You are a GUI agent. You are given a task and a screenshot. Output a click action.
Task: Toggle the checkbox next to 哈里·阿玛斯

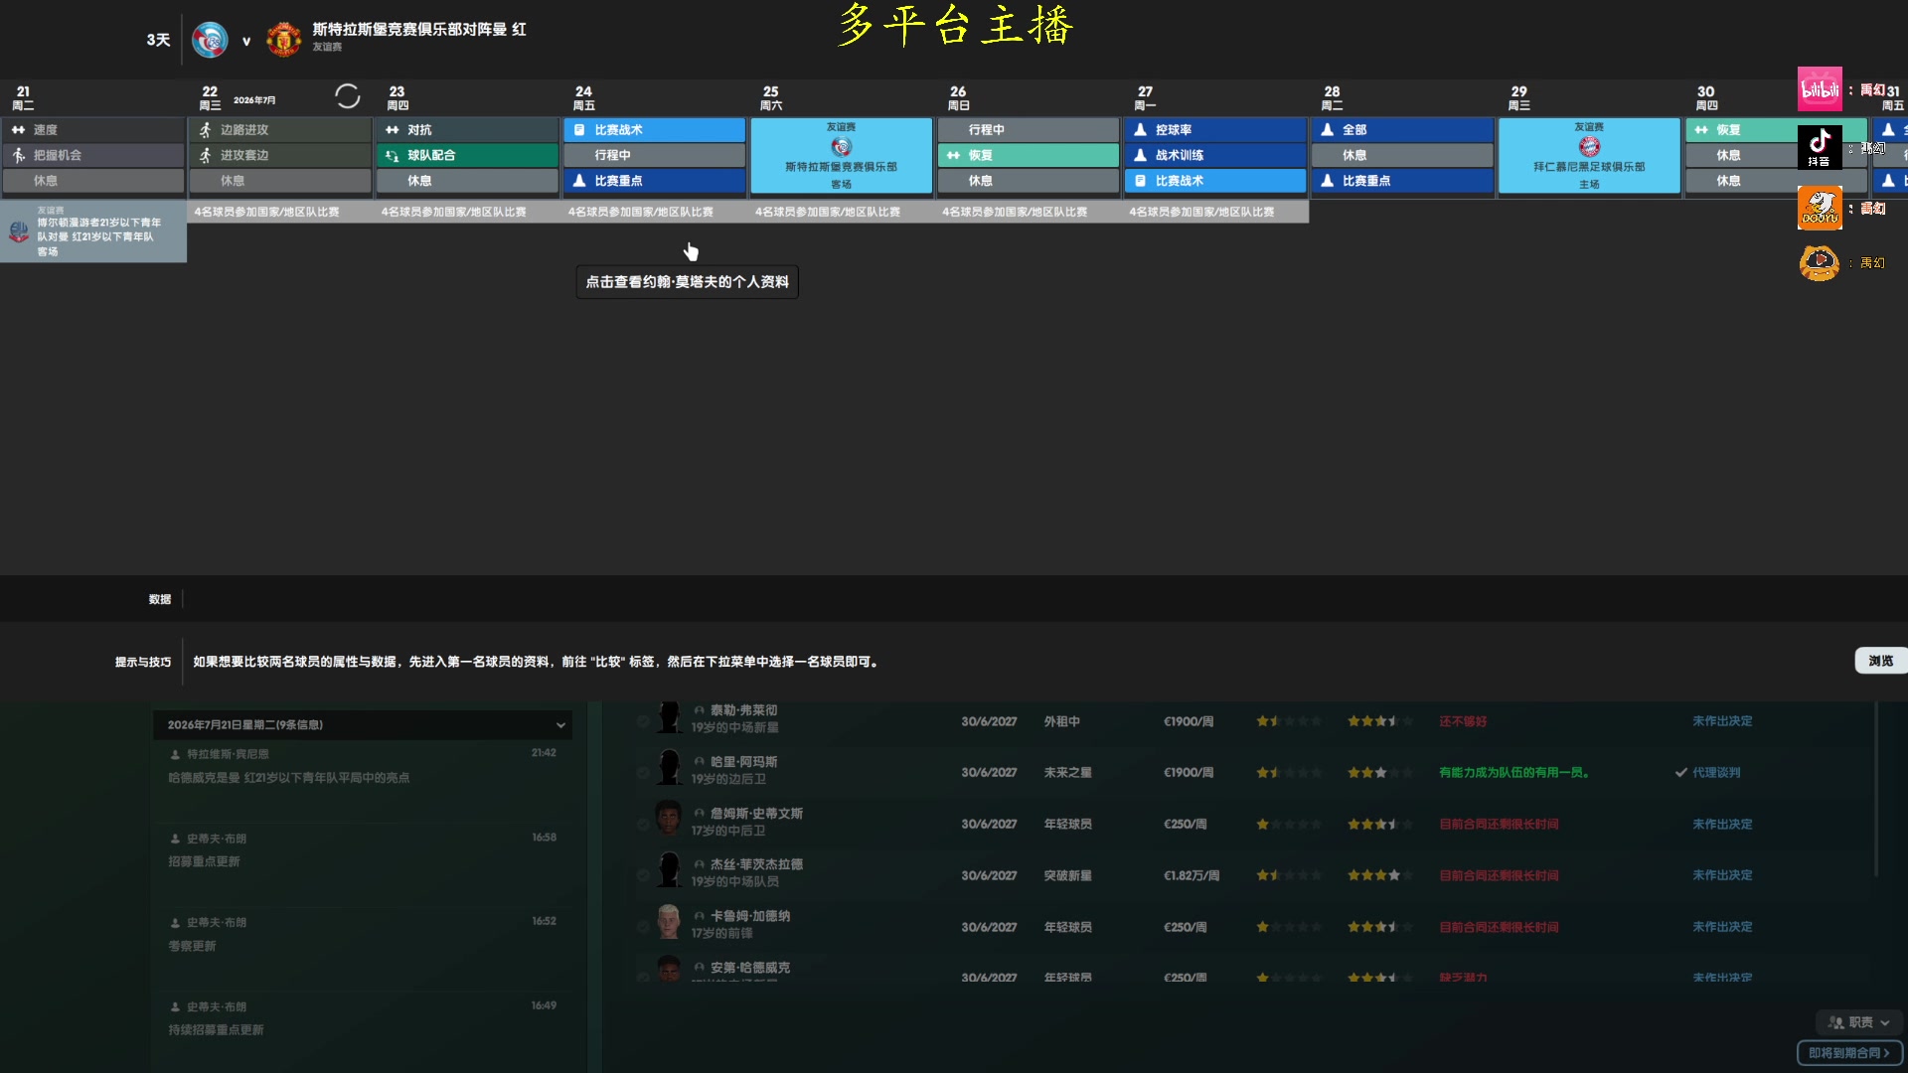tap(643, 772)
